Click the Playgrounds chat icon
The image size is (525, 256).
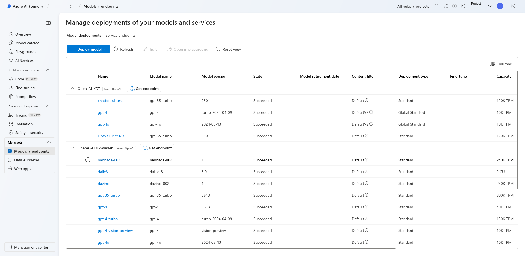coord(11,51)
